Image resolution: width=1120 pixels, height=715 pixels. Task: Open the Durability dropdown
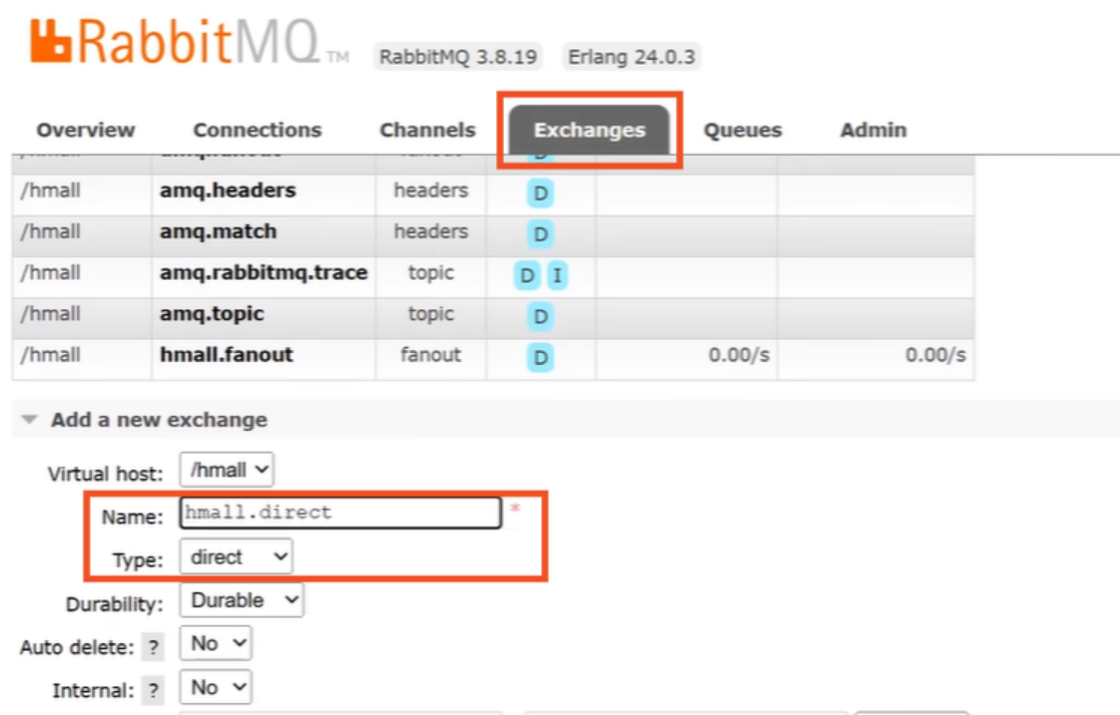point(242,600)
